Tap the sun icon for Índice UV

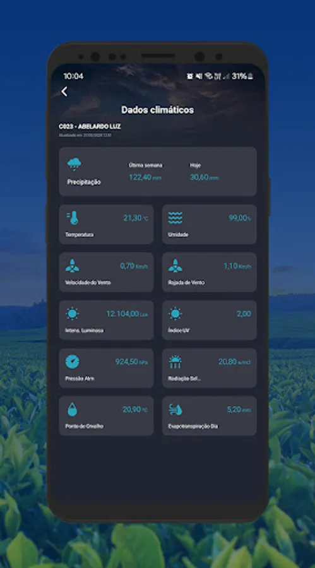175,314
